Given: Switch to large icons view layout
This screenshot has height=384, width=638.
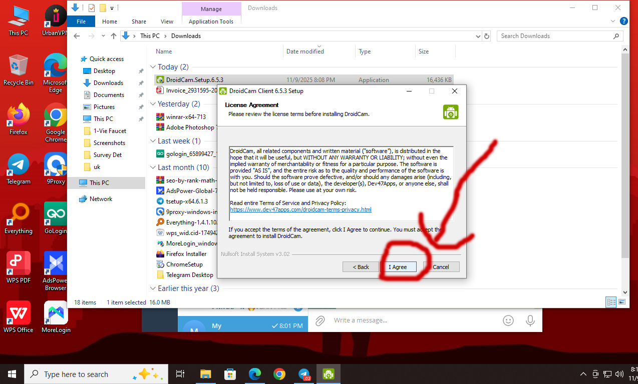Looking at the screenshot, I should [x=622, y=302].
